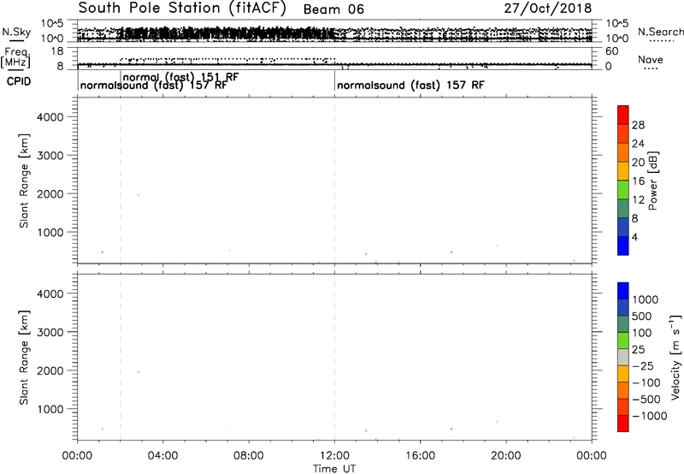Image resolution: width=684 pixels, height=474 pixels.
Task: Pick the top red segment of the power colorbar
Action: tap(623, 115)
